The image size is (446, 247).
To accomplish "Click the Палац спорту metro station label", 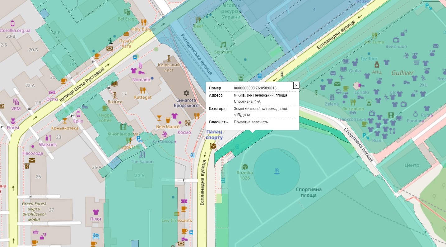I will (214, 135).
